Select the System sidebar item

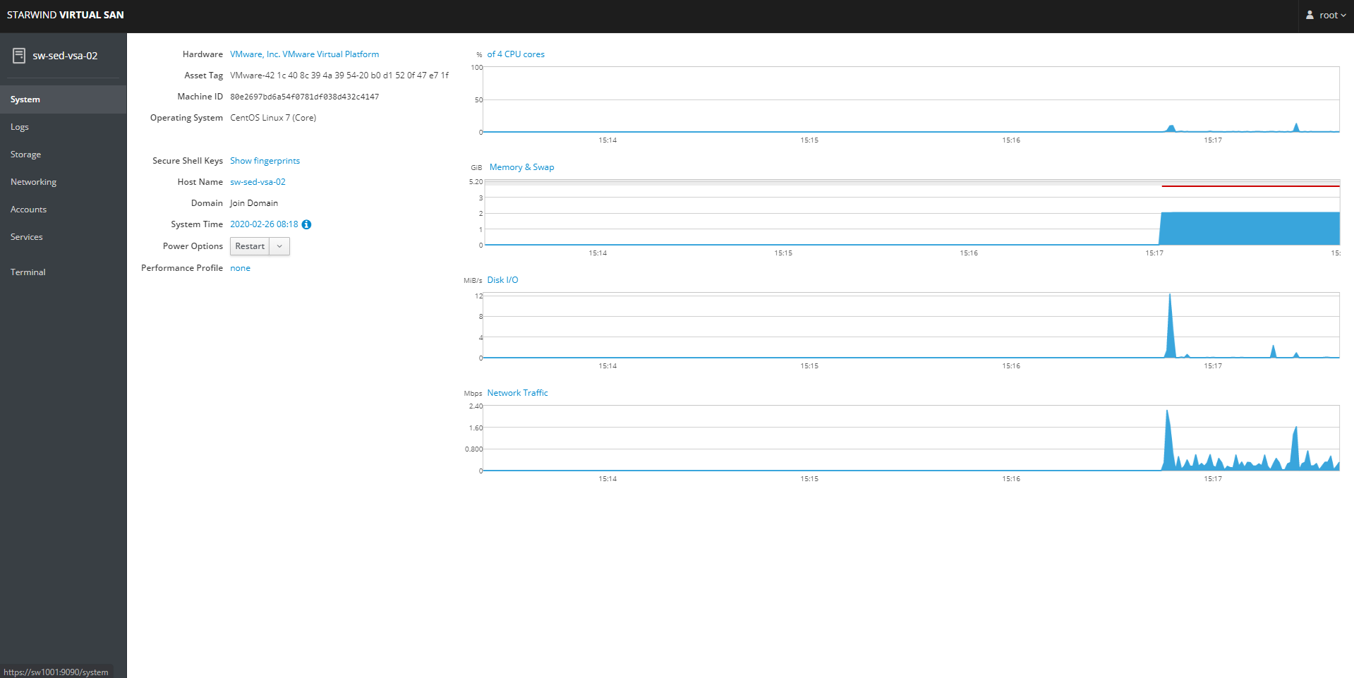tap(25, 99)
